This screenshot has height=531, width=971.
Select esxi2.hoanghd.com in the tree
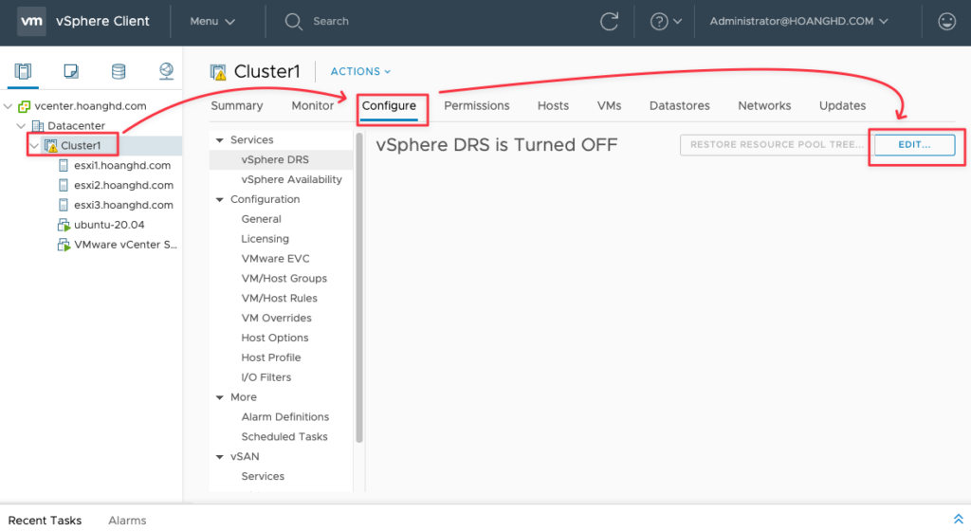click(x=123, y=185)
